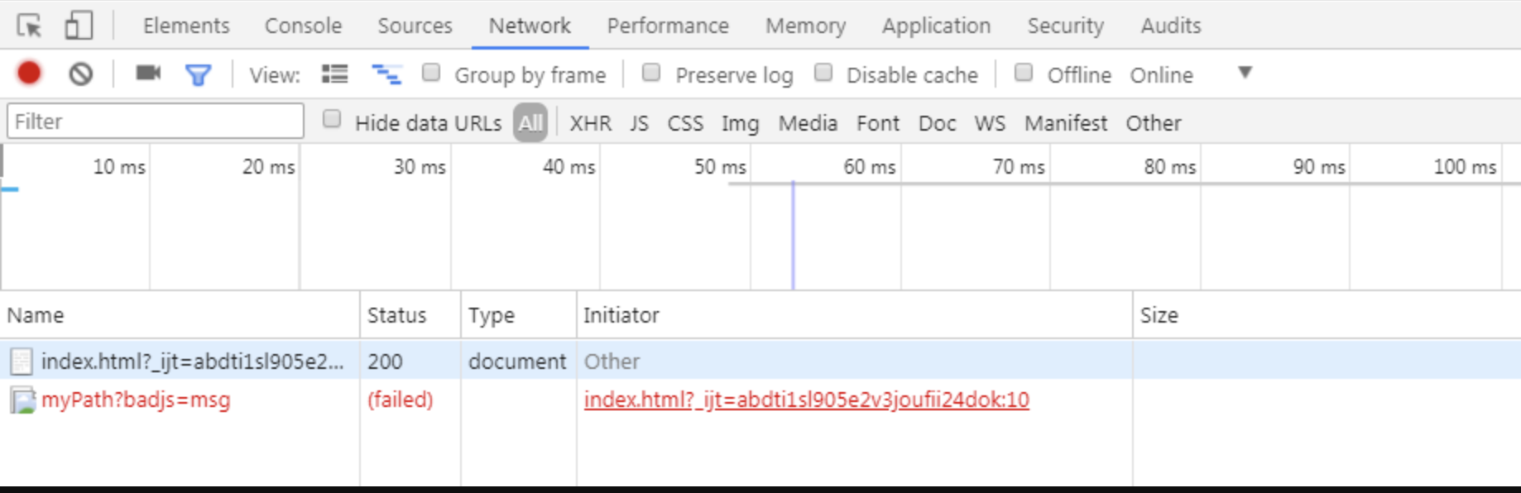Toggle the filter funnel icon
1521x493 pixels.
click(198, 75)
